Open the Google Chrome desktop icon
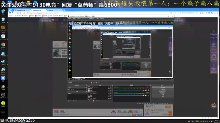Screen dimensions: 220x123 pyautogui.click(x=3, y=46)
